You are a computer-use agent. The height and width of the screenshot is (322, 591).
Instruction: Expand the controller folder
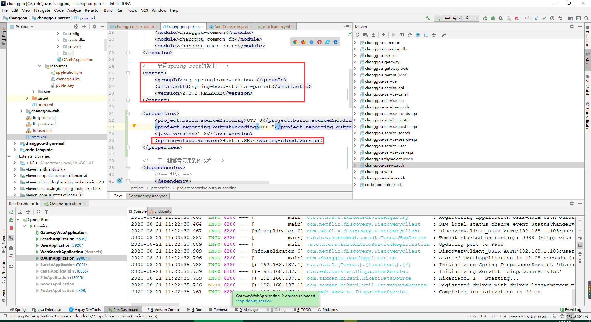pos(58,40)
